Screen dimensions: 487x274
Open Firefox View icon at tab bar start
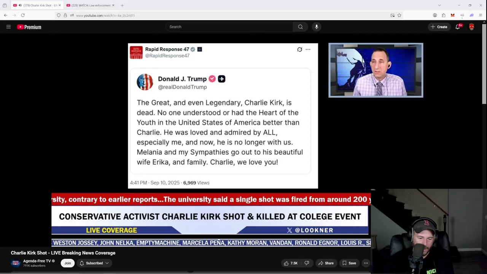coord(5,5)
